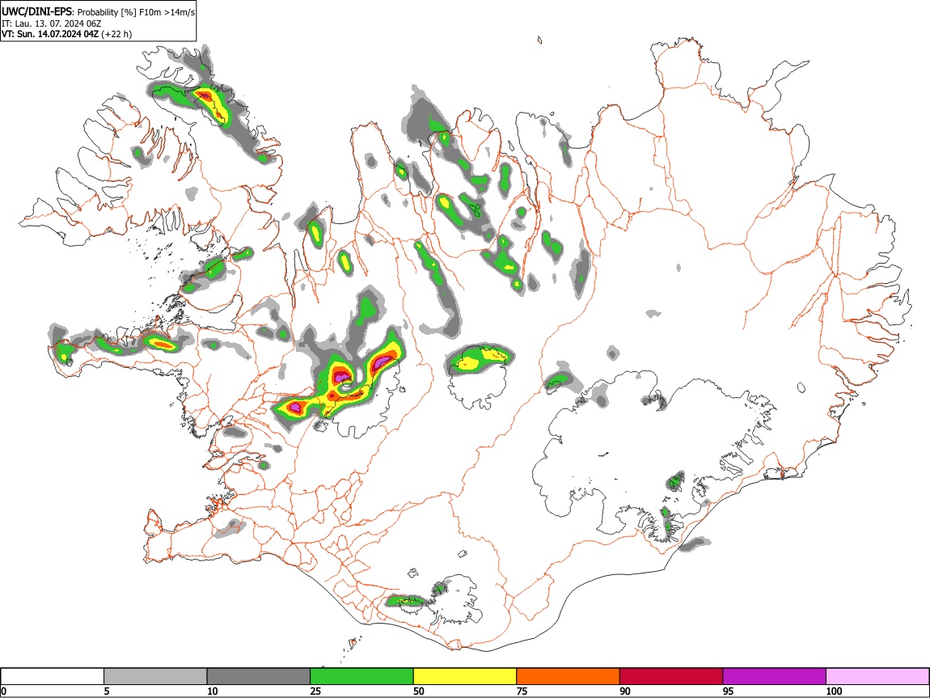The height and width of the screenshot is (698, 930).
Task: Click the light gray 5-10% legend swatch
Action: (x=155, y=676)
